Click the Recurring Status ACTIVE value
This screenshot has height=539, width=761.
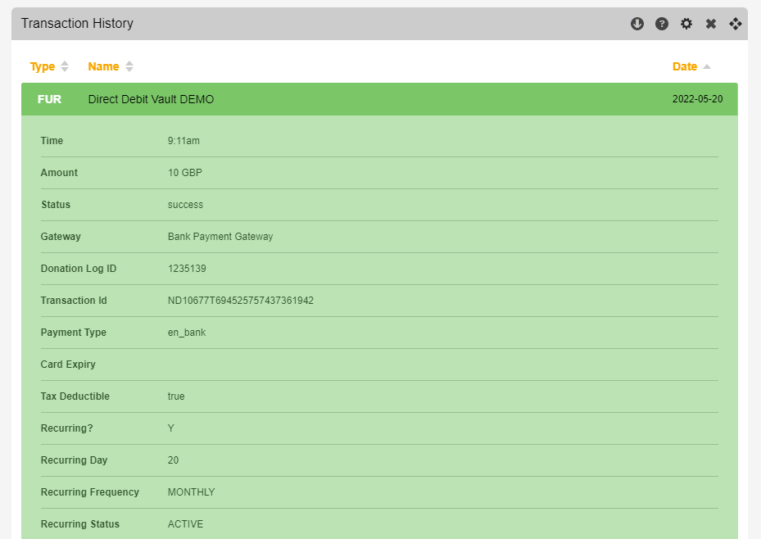pos(185,524)
